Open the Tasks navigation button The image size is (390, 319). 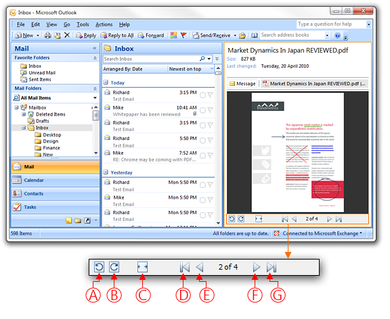[x=56, y=207]
